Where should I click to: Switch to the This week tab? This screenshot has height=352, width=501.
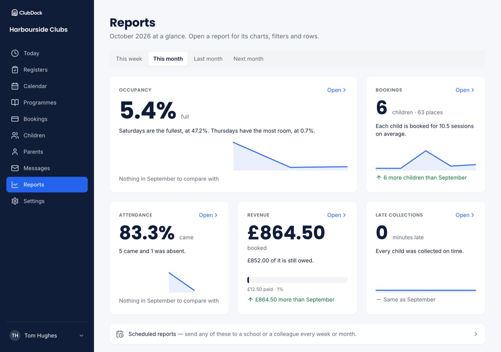point(129,59)
